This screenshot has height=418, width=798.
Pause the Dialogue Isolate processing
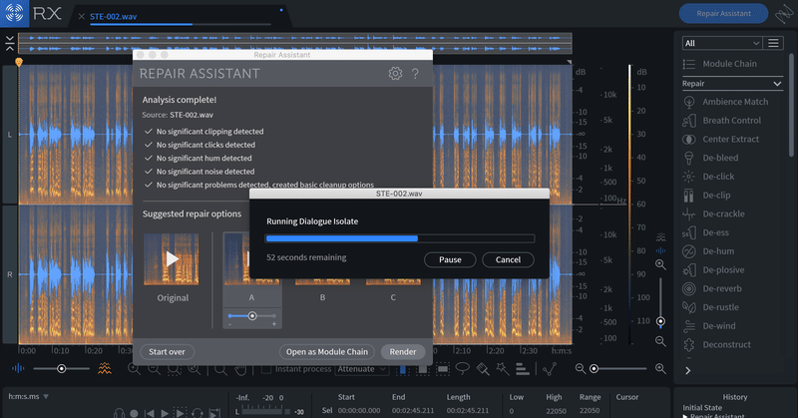(450, 259)
